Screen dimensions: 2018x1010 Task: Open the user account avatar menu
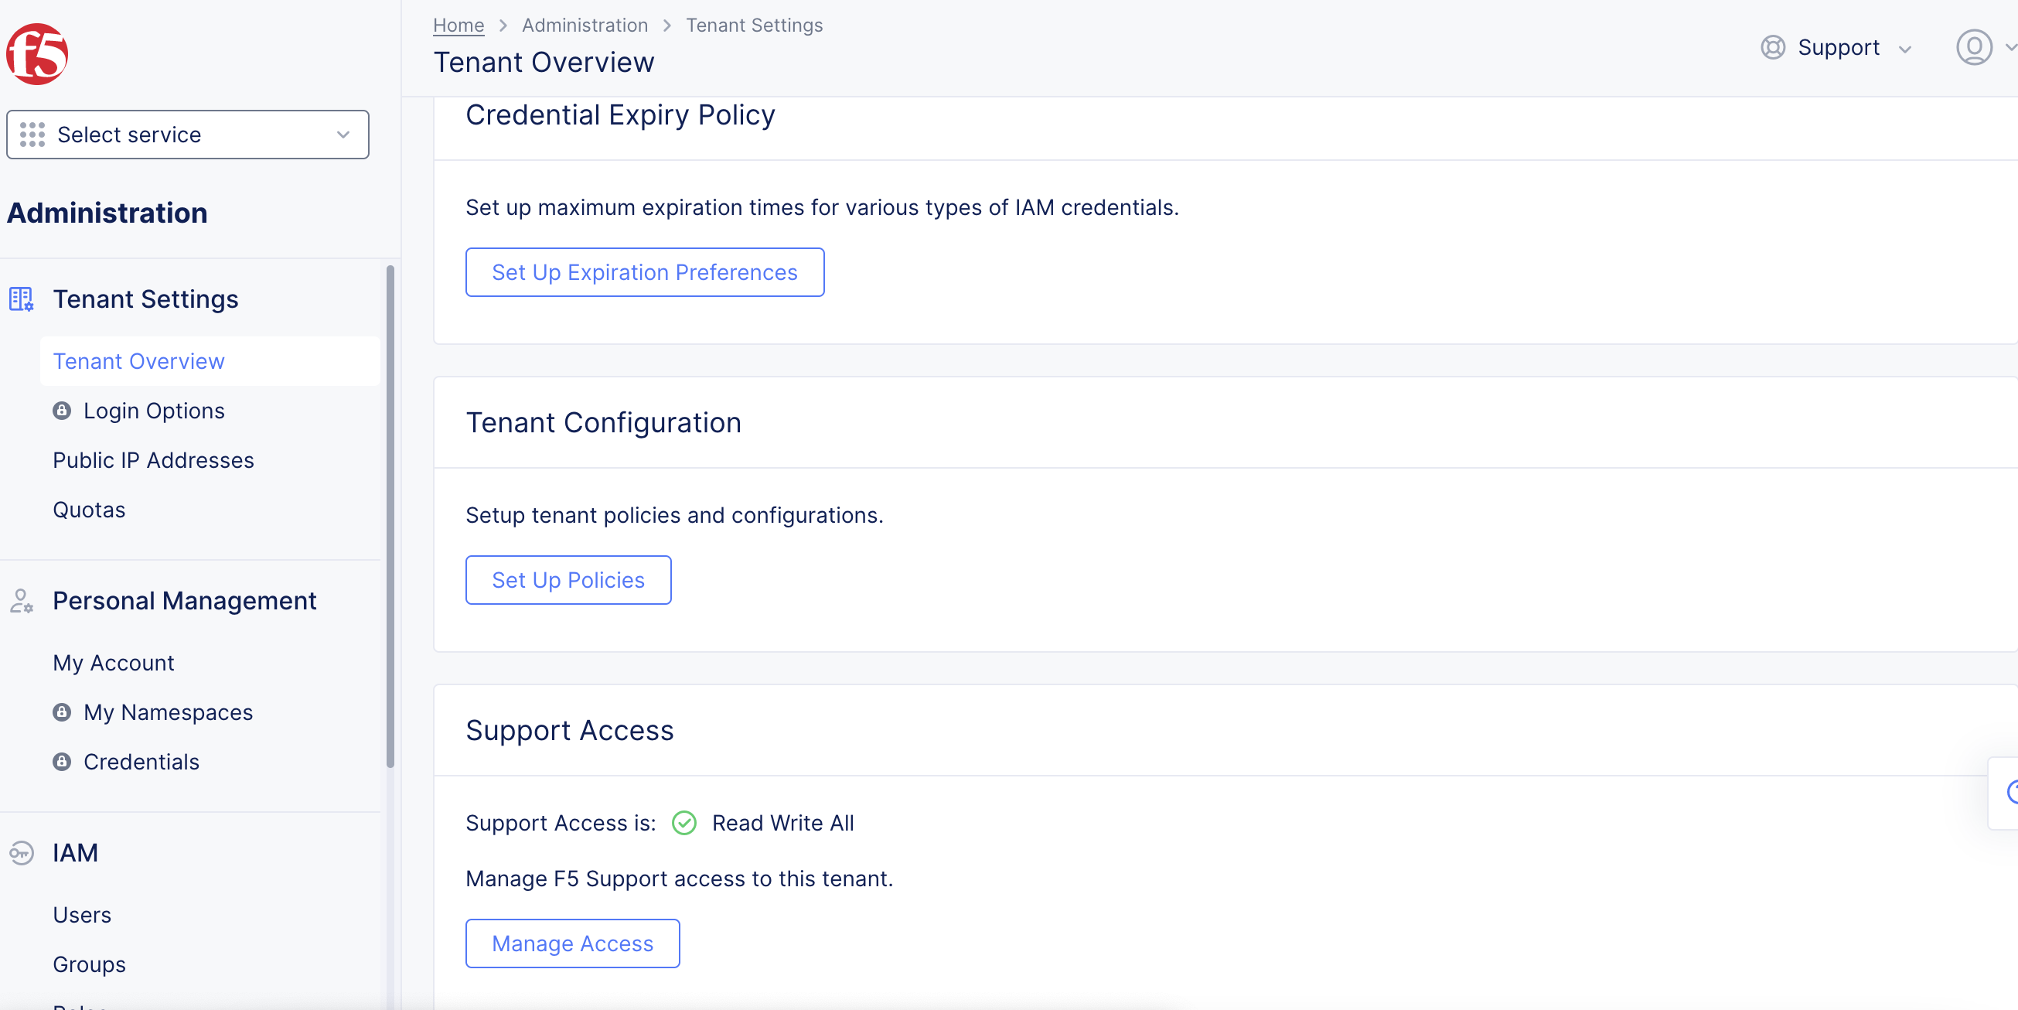[x=1973, y=47]
